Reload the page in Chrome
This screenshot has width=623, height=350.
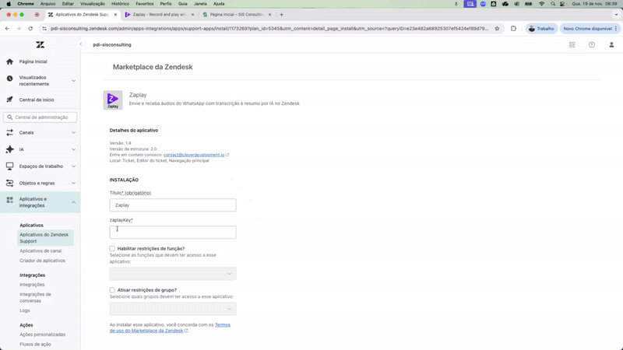tap(30, 29)
